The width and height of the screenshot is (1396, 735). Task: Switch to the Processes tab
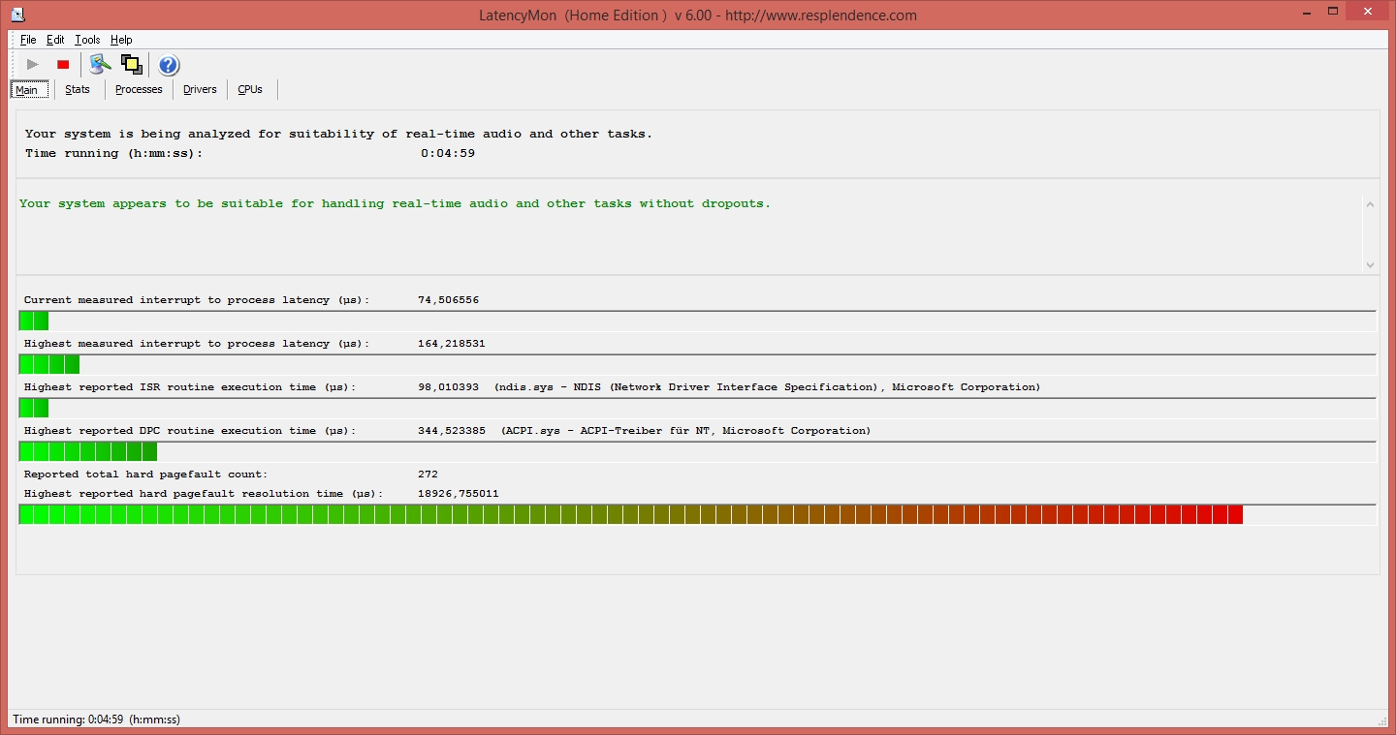[x=139, y=89]
